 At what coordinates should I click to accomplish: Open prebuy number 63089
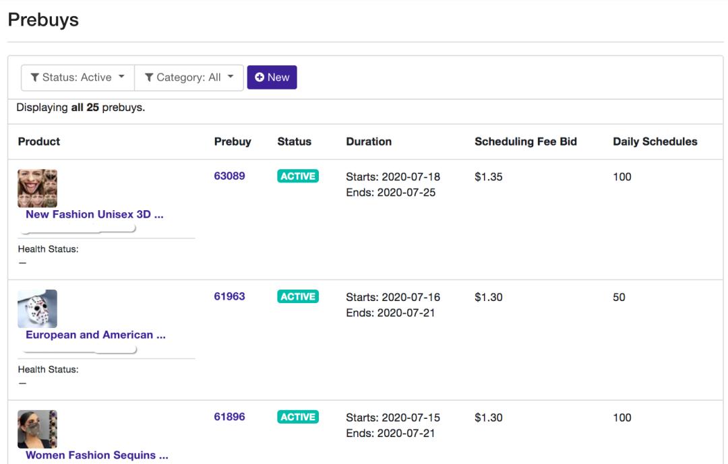point(229,176)
